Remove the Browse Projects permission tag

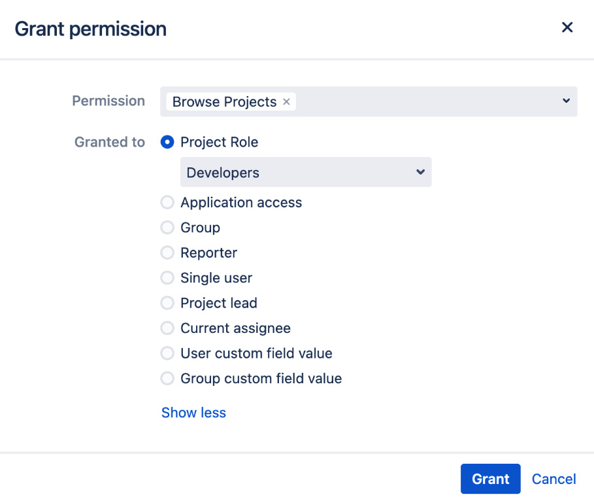point(286,101)
